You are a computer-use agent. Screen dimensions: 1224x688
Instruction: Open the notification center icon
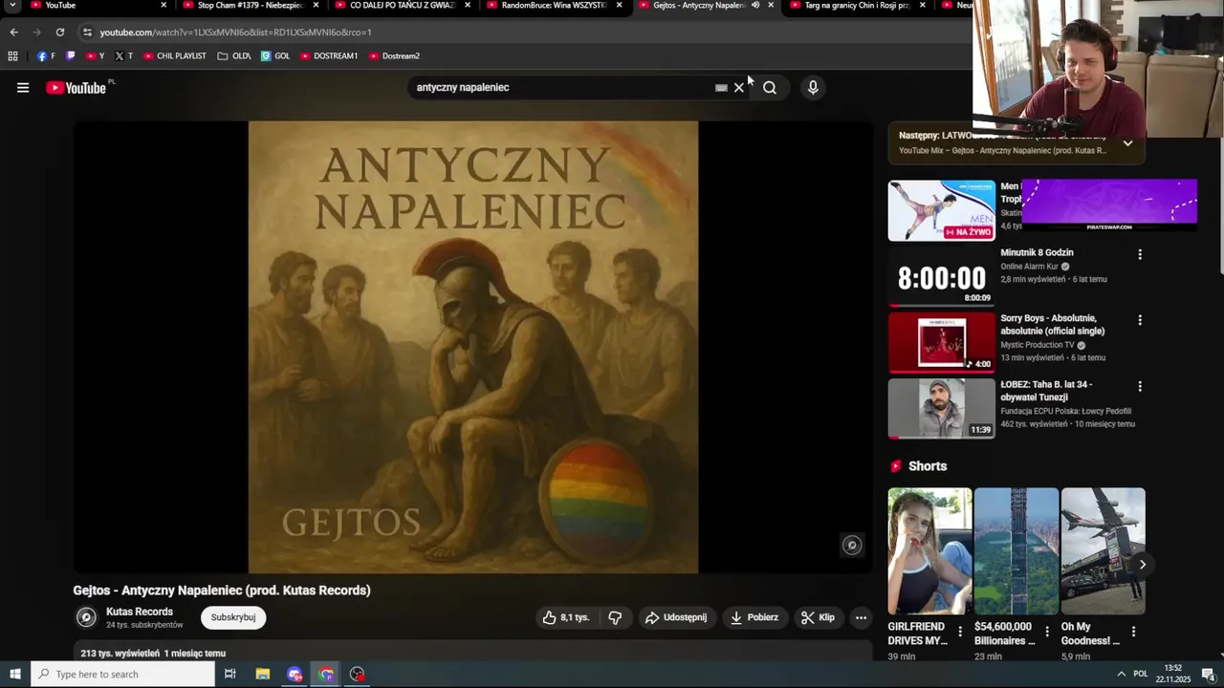pos(1208,675)
